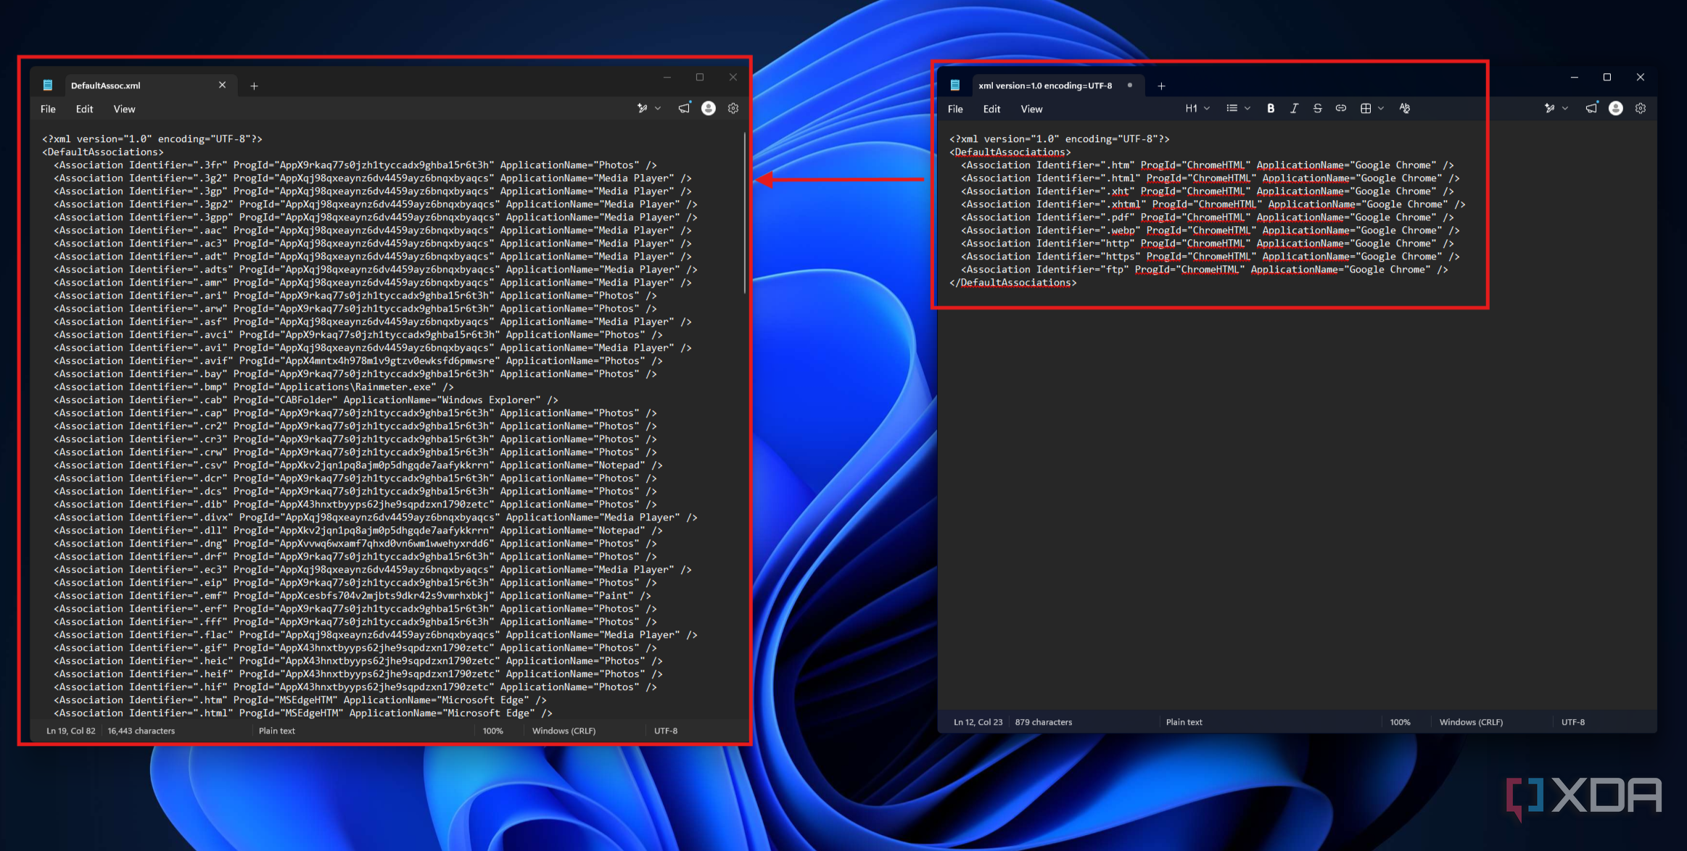Image resolution: width=1687 pixels, height=851 pixels.
Task: Click 'Plain text' in DefaultAssoc.xml status bar
Action: 277,731
